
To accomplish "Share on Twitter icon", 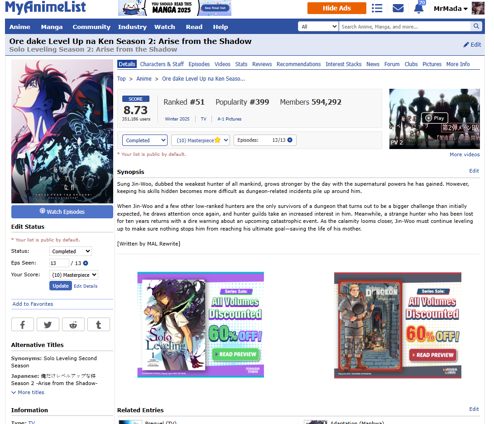I will click(48, 325).
